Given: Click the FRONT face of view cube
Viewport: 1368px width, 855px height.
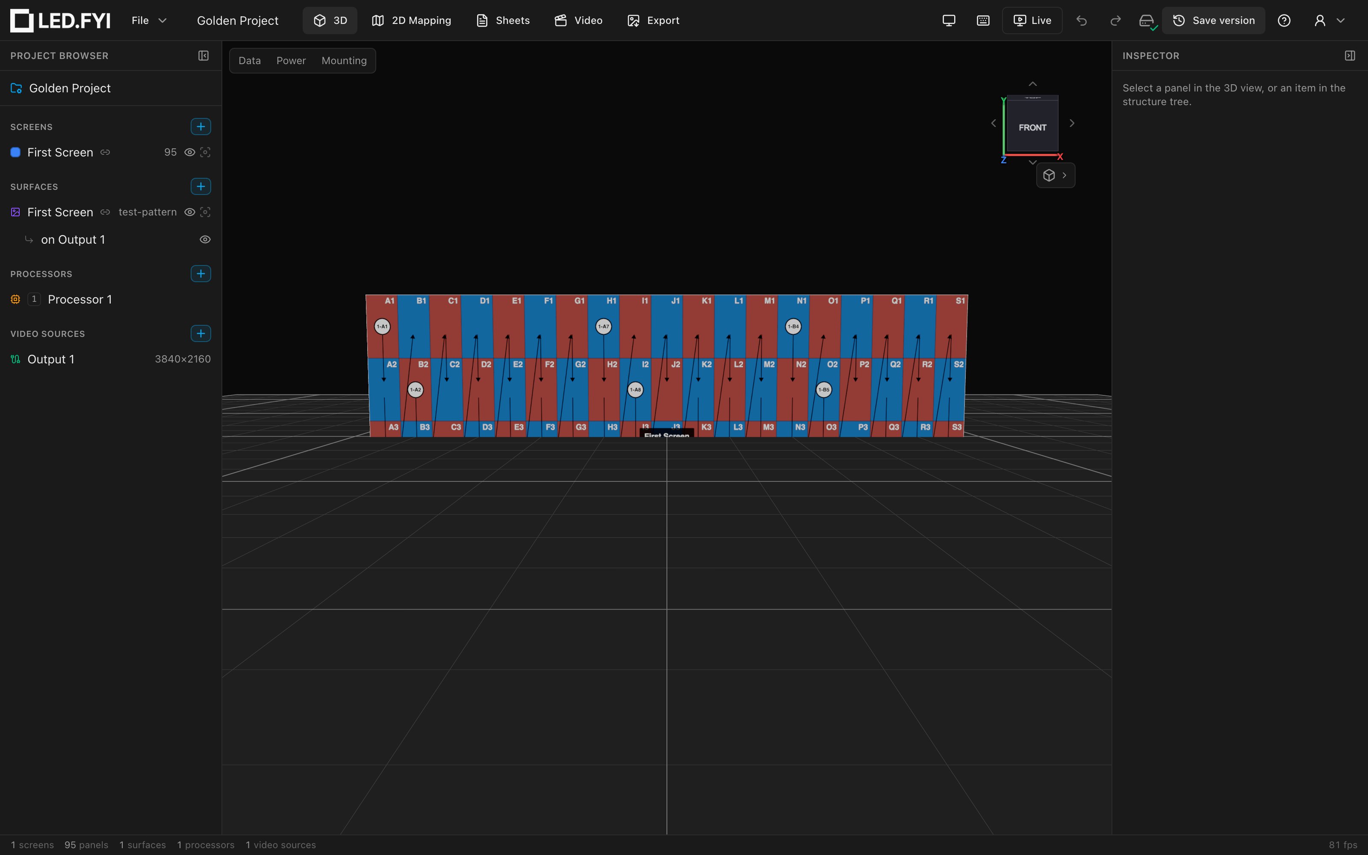Looking at the screenshot, I should point(1032,127).
